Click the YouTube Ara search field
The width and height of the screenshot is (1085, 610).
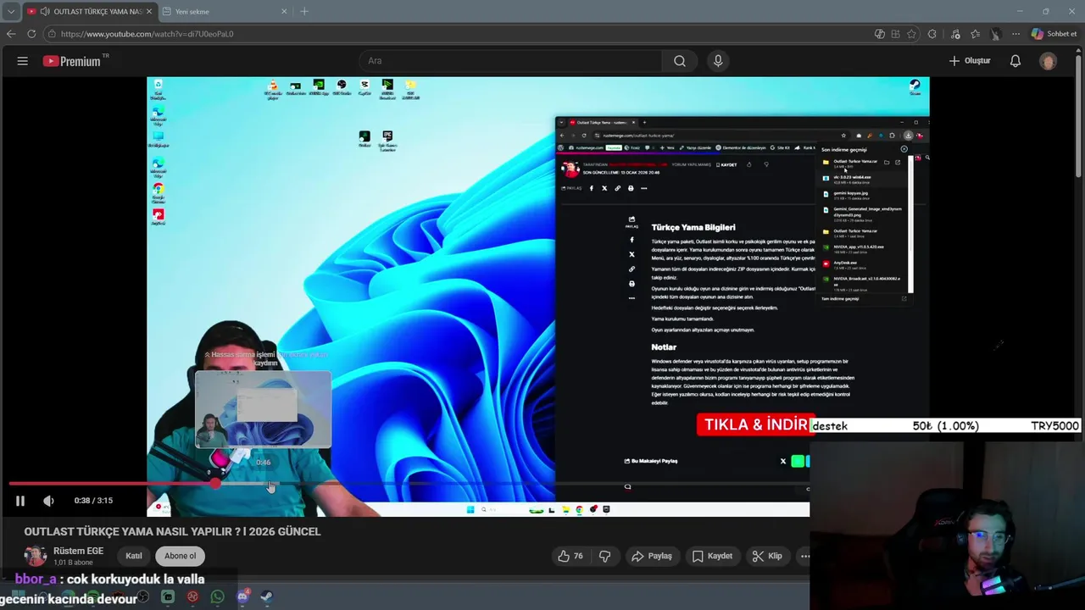coord(510,61)
